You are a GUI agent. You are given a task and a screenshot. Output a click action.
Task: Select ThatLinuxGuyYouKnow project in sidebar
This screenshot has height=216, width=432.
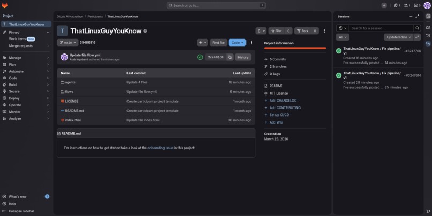click(x=26, y=24)
